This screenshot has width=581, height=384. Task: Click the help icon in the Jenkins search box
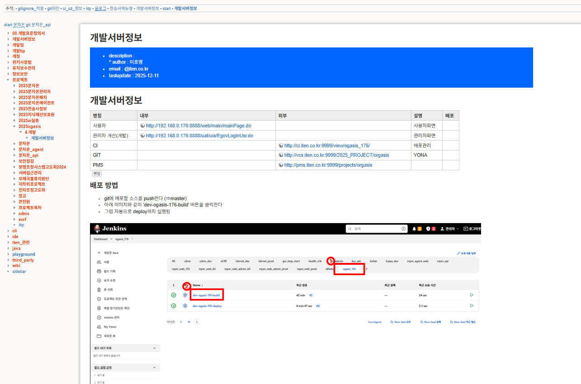[x=403, y=229]
